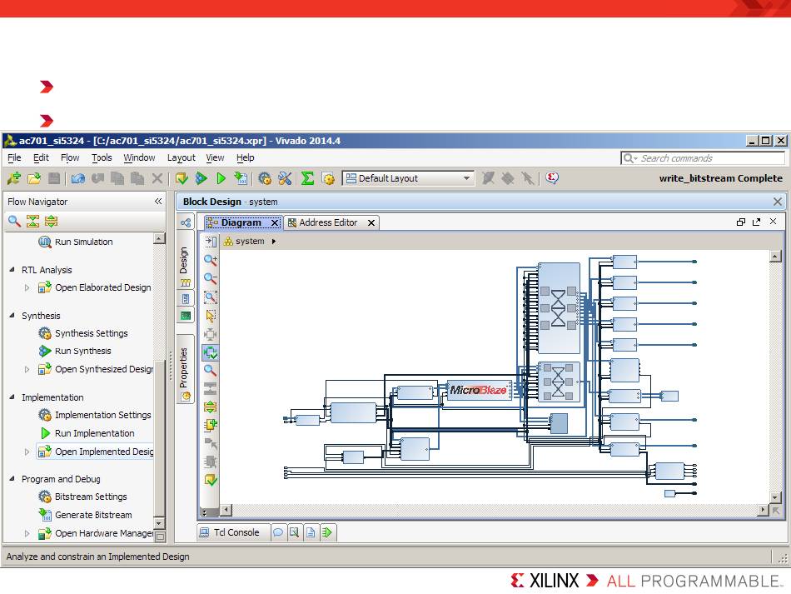Click the Search commands field
The width and height of the screenshot is (791, 594).
click(x=704, y=158)
